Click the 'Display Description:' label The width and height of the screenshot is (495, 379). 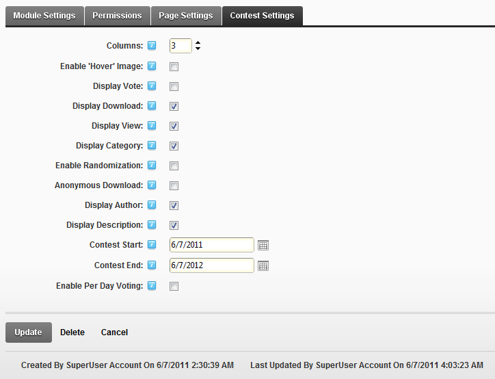[x=105, y=225]
